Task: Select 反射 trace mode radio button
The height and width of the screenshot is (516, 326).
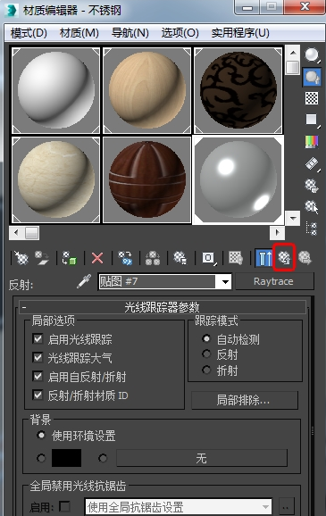Action: coord(206,354)
